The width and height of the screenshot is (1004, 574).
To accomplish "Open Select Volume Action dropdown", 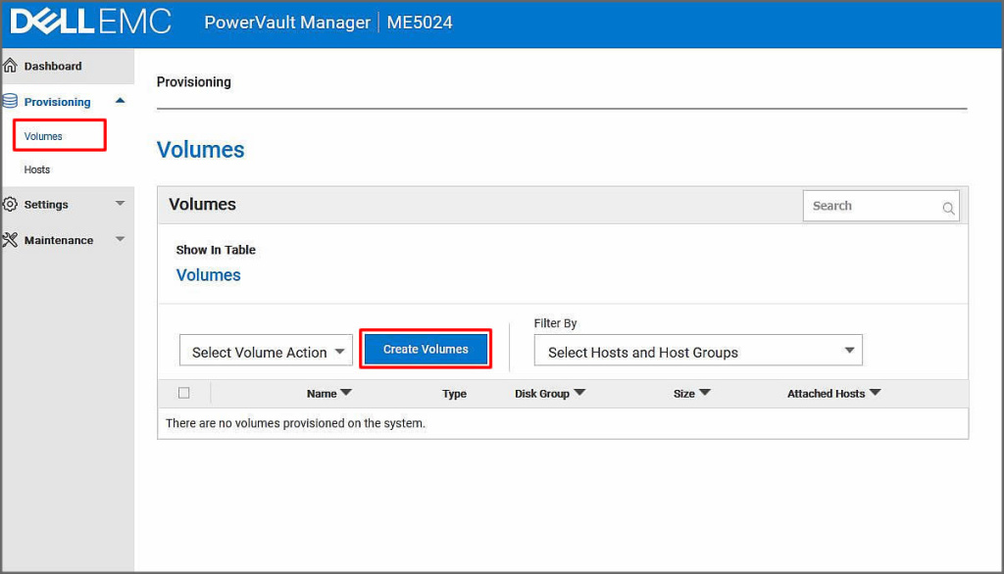I will (x=265, y=352).
